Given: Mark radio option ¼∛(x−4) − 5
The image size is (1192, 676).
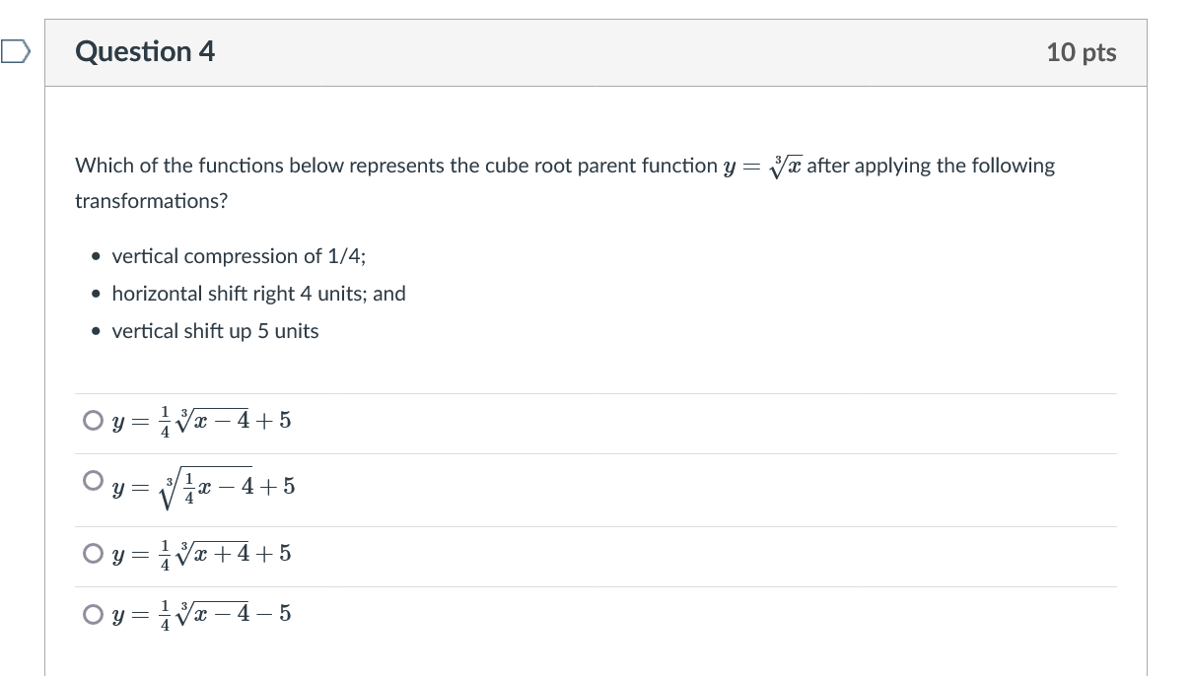Looking at the screenshot, I should coord(93,614).
